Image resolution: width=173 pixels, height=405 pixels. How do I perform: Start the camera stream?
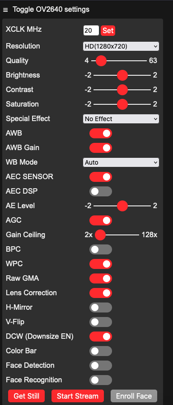[x=78, y=396]
